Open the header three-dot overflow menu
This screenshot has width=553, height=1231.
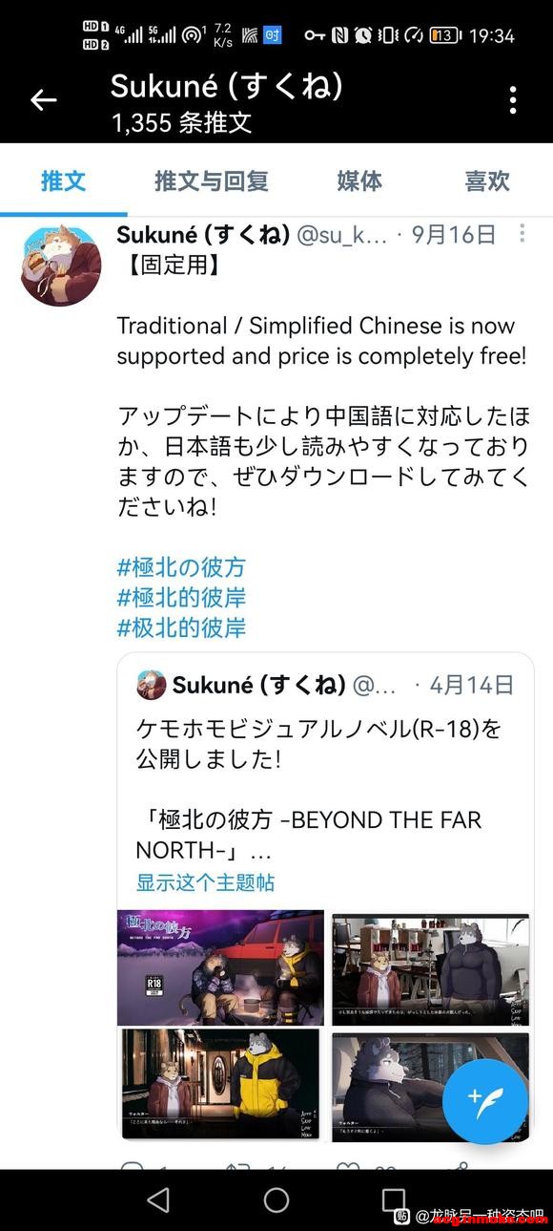tap(513, 99)
